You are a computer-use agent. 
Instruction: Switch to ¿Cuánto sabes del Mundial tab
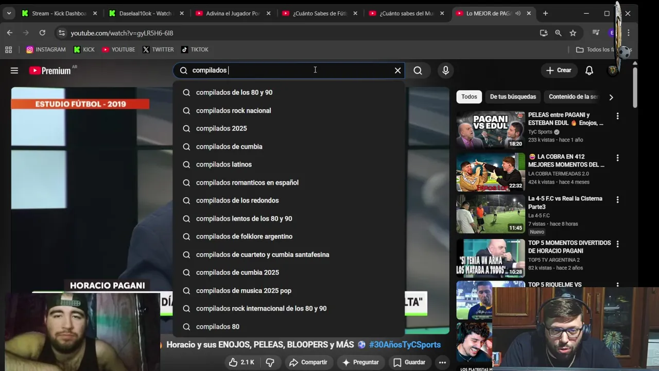tap(407, 13)
